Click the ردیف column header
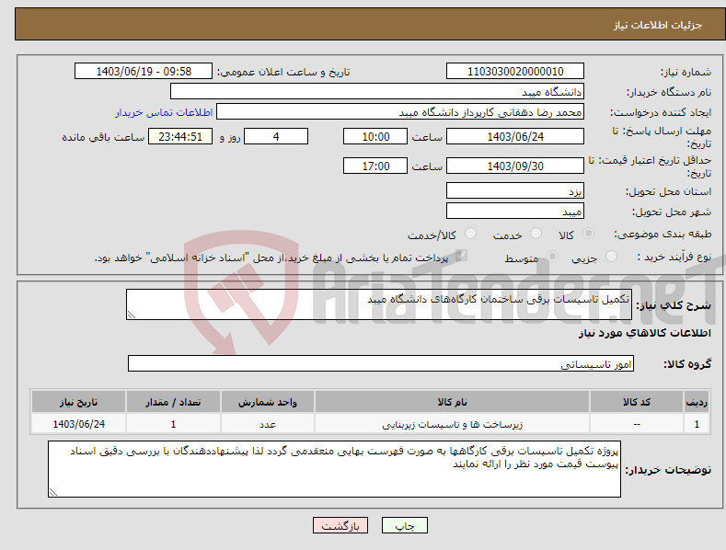The width and height of the screenshot is (726, 550). pyautogui.click(x=697, y=402)
